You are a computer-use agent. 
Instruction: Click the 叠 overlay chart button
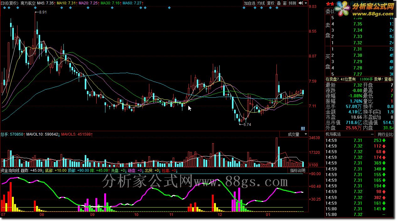pos(279,3)
